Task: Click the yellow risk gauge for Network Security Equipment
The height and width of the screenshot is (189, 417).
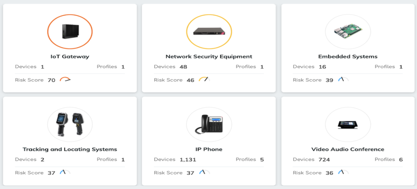Action: [205, 79]
